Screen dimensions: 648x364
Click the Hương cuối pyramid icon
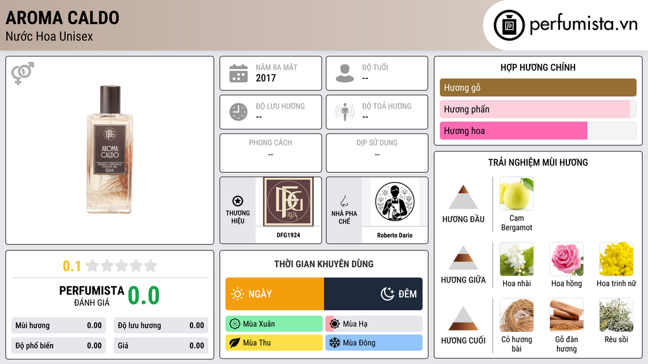point(463,318)
